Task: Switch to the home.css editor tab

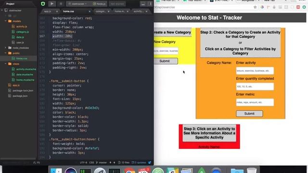Action: tap(68, 12)
